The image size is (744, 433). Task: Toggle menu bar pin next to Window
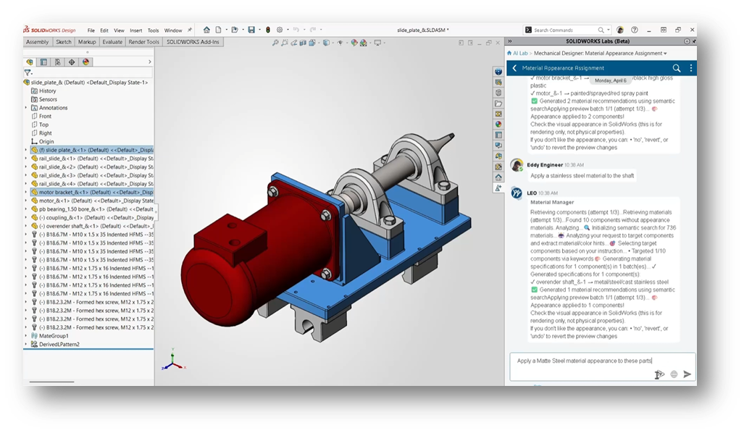190,30
